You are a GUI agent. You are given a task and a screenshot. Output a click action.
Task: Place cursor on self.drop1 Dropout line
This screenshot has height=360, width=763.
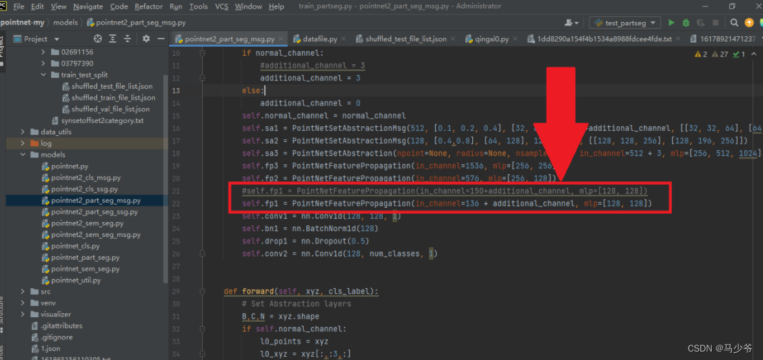coord(305,242)
